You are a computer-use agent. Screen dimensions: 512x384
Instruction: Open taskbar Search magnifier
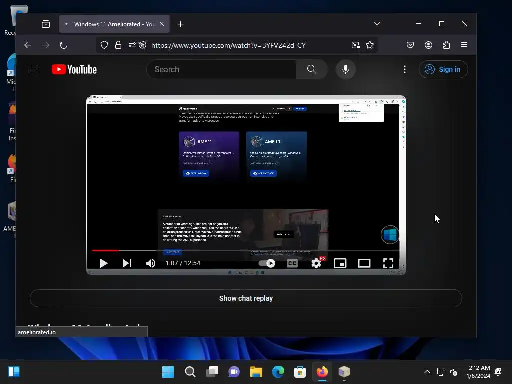point(190,372)
